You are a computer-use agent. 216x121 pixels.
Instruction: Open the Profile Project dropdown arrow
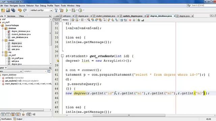coord(84,10)
